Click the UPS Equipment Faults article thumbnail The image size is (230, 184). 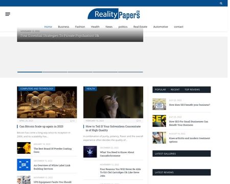[24, 180]
